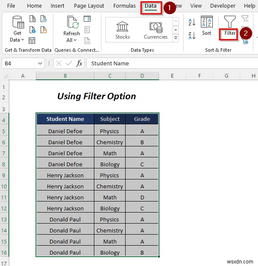Screen dimensions: 258x266
Task: Click the Properties icon in Queries group
Action: coord(87,30)
